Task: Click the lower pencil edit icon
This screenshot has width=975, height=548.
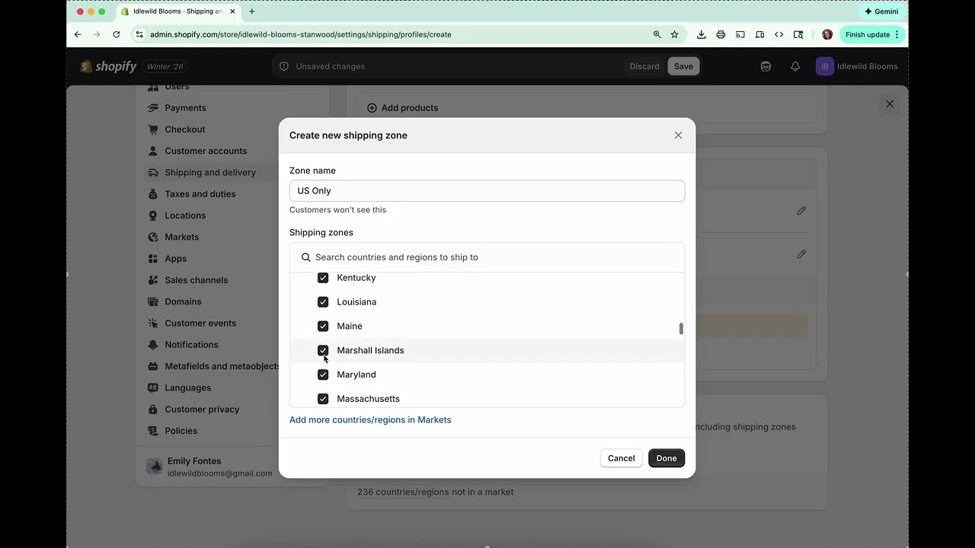Action: [x=801, y=254]
